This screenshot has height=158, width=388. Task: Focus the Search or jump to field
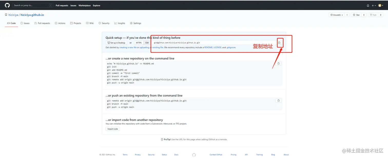pos(33,5)
